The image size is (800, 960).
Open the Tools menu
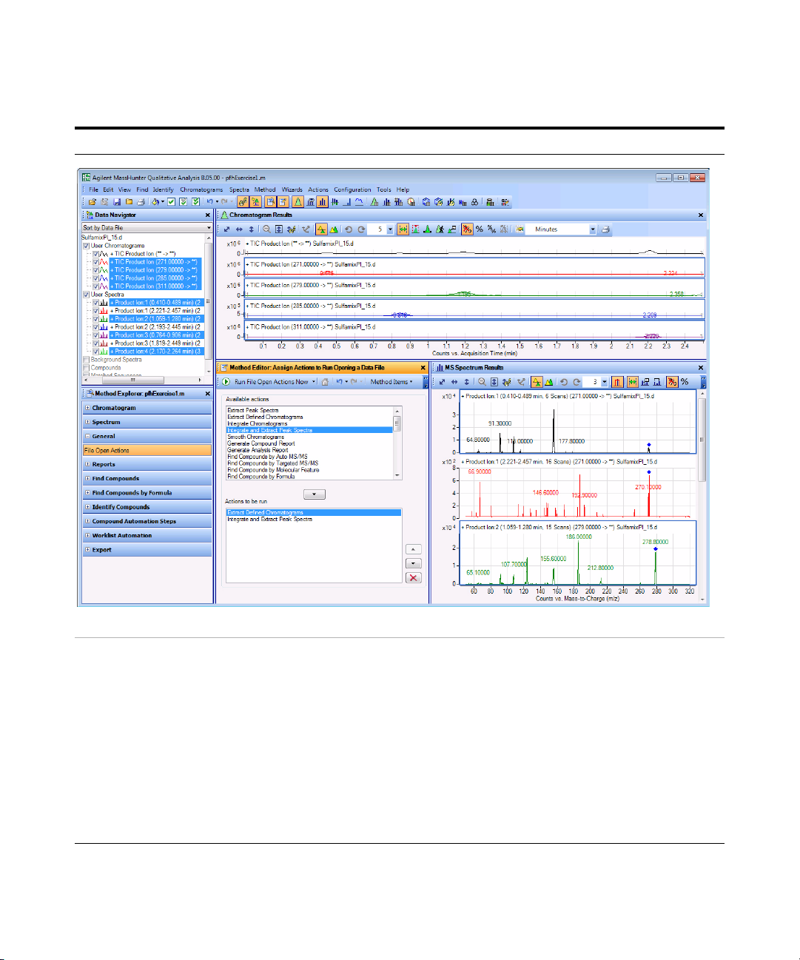point(383,189)
